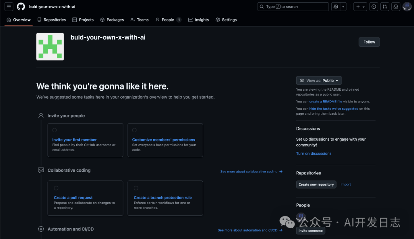Open the View as: Public dropdown
The height and width of the screenshot is (239, 414).
[x=319, y=80]
